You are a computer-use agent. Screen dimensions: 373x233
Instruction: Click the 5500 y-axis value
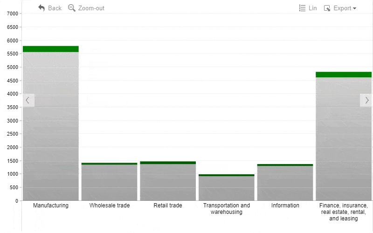click(13, 54)
